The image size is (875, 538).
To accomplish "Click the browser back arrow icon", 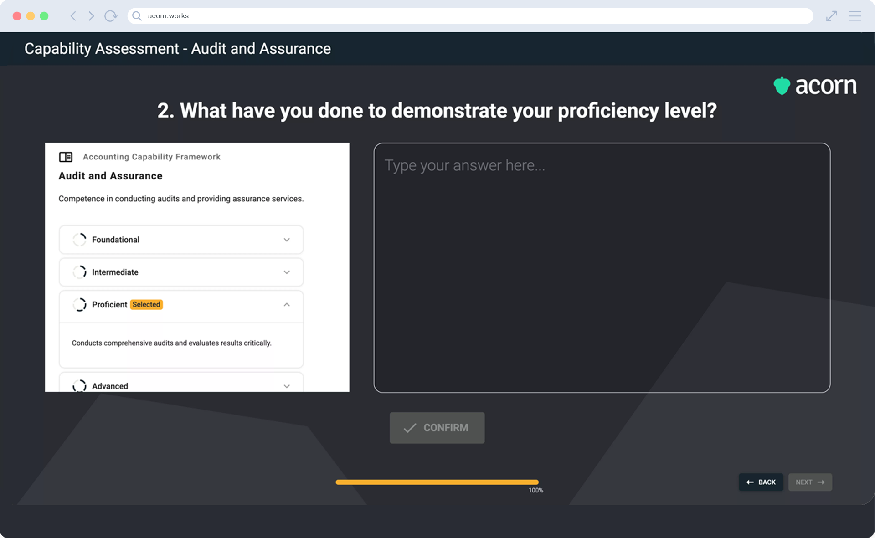I will pos(73,16).
